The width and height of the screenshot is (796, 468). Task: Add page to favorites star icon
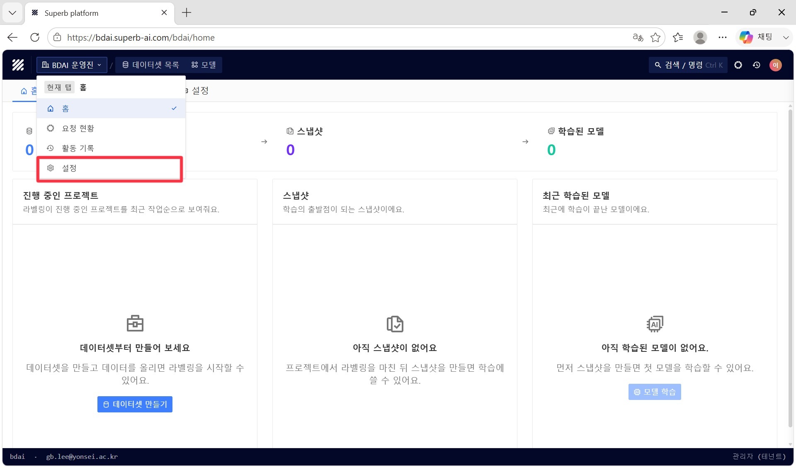click(x=655, y=37)
